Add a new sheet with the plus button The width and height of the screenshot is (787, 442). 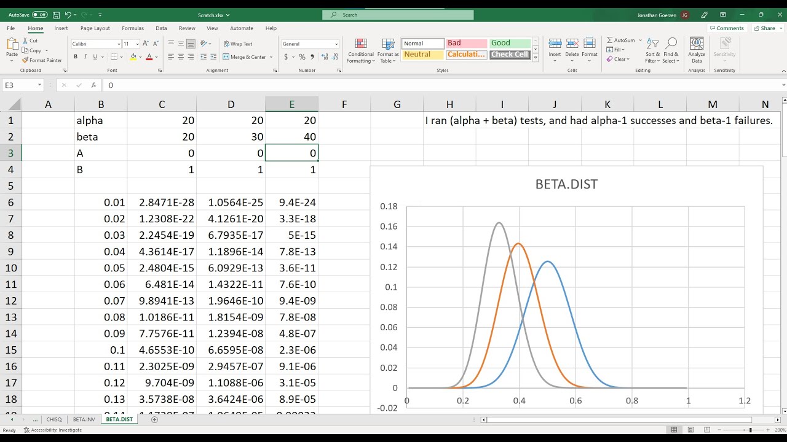pyautogui.click(x=154, y=419)
